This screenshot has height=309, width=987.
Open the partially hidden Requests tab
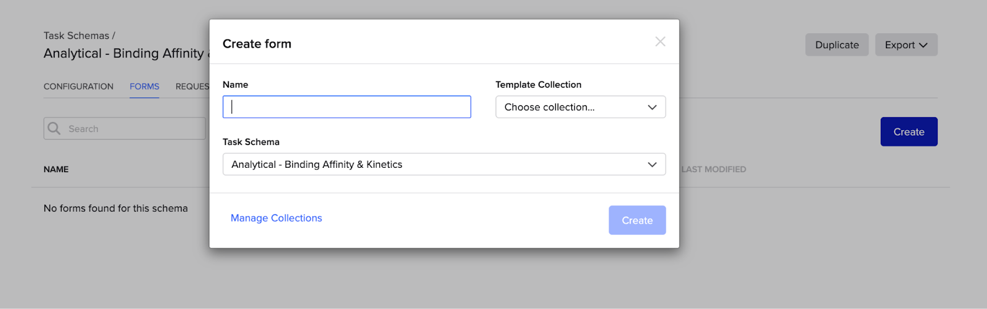click(x=192, y=86)
